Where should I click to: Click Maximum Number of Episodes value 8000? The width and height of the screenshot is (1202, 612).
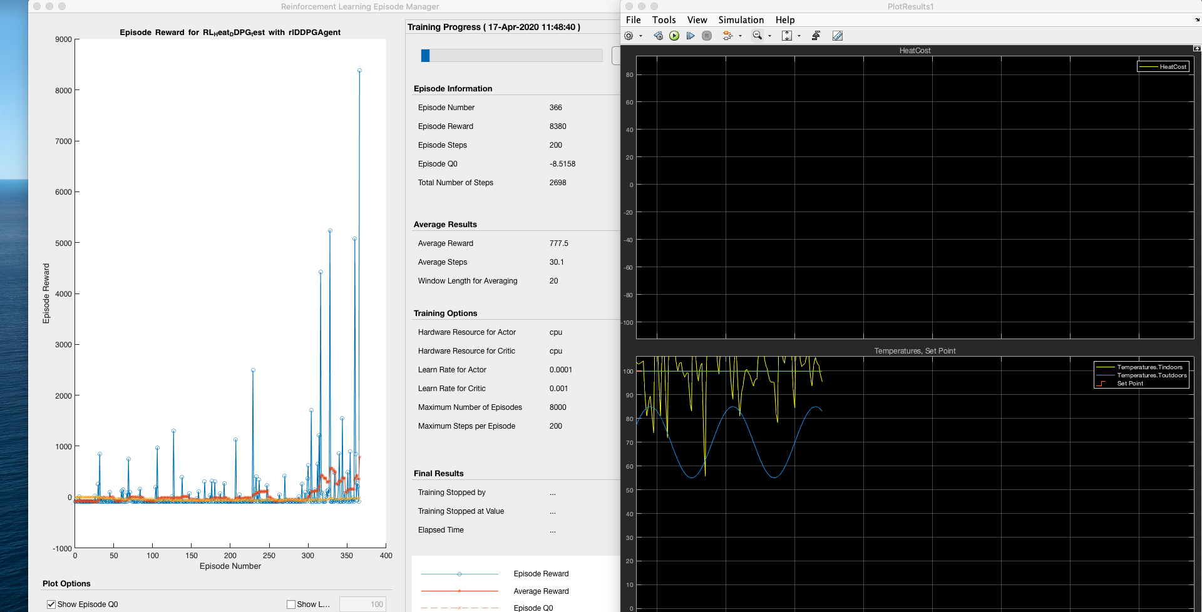point(558,407)
